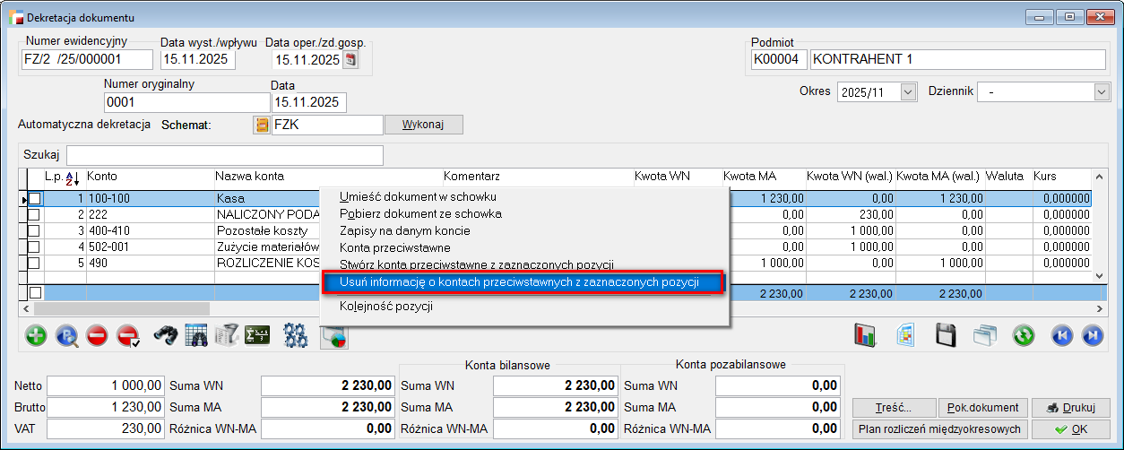Viewport: 1124px width, 450px height.
Task: Click the green plus add position icon
Action: (36, 336)
